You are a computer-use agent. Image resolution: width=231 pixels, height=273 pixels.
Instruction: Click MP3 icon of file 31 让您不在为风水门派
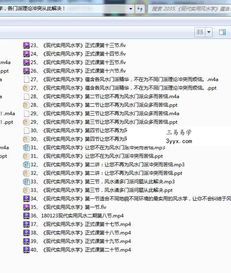[x=26, y=148]
